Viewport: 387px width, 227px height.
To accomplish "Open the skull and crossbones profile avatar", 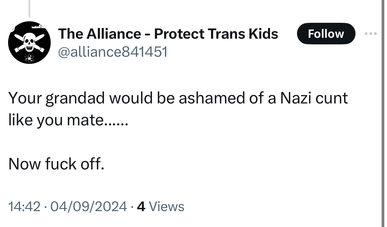I will [x=29, y=43].
